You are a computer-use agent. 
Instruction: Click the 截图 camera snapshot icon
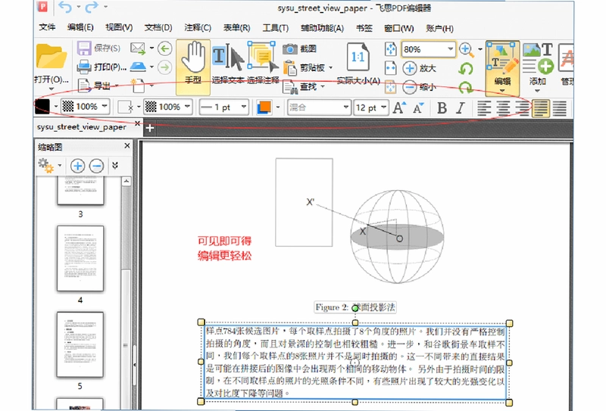(x=290, y=48)
